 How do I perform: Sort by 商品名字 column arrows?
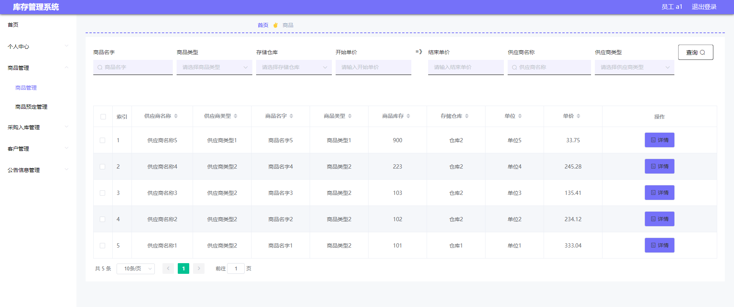(x=291, y=116)
